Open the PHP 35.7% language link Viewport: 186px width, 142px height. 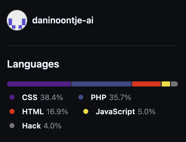pos(105,97)
